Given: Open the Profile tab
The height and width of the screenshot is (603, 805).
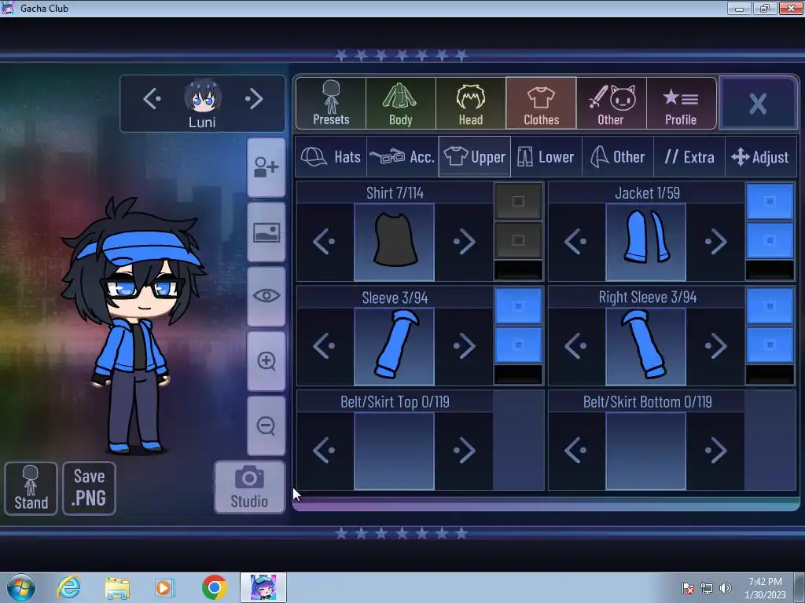Looking at the screenshot, I should click(681, 103).
